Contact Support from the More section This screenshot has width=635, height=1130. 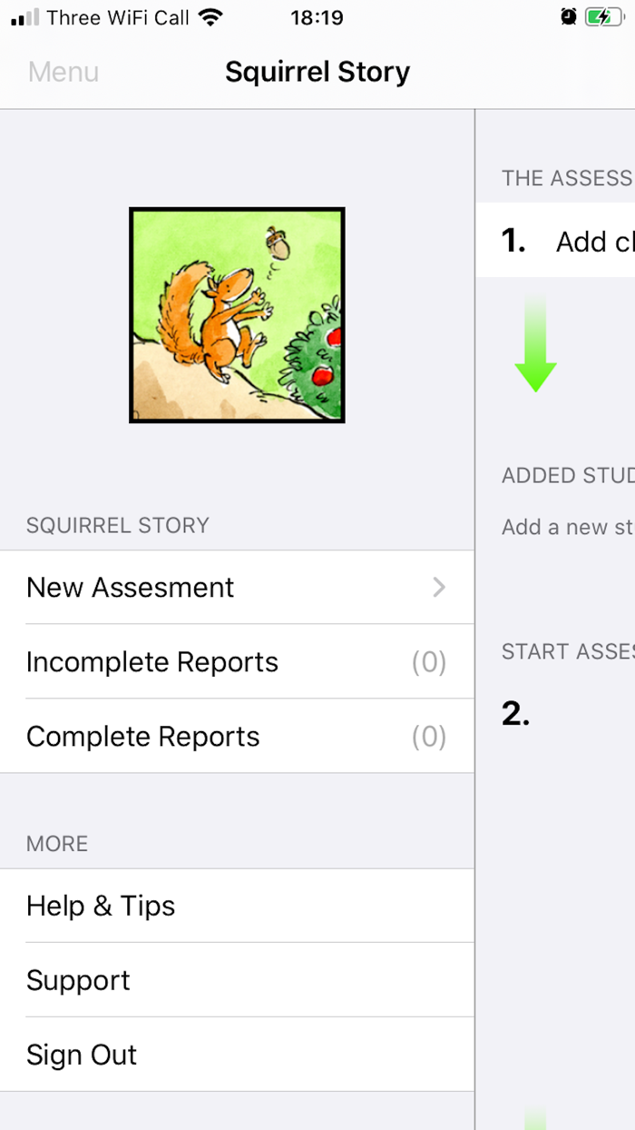point(78,980)
